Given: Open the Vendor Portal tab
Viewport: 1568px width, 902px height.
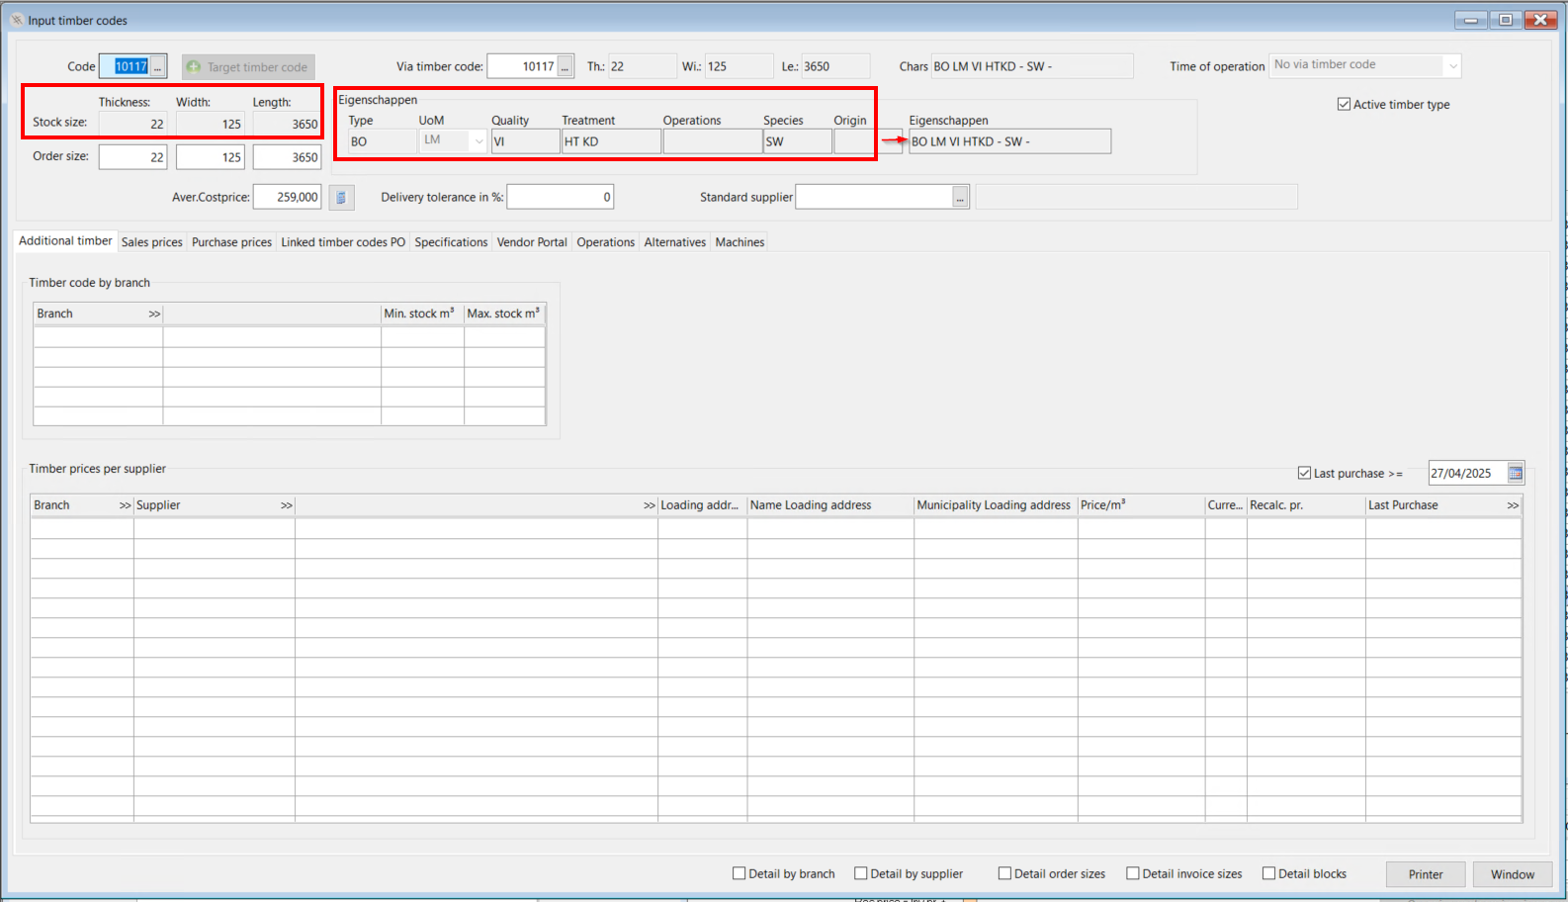Looking at the screenshot, I should point(532,242).
